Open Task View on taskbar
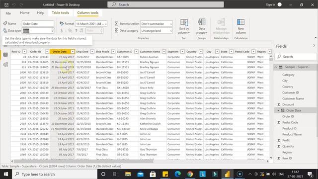 (115, 174)
